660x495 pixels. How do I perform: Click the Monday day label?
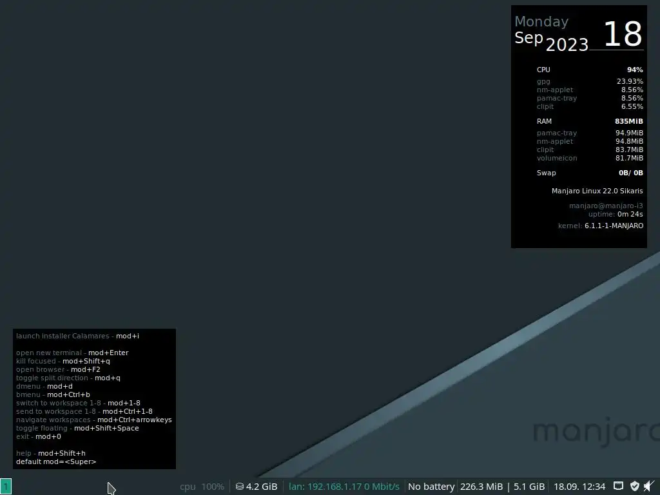coord(541,22)
